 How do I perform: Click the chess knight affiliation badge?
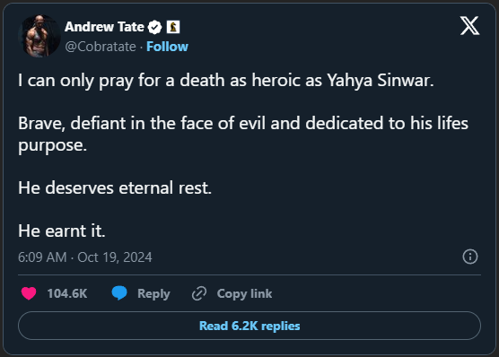(x=173, y=27)
